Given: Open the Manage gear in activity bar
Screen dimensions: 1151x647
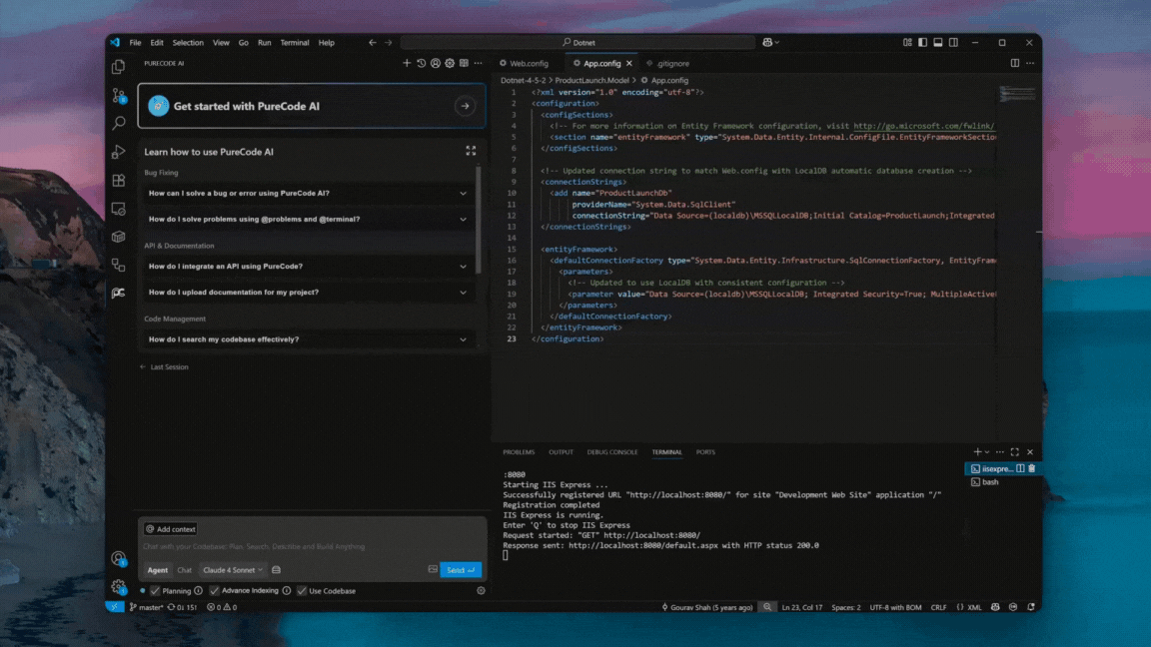Looking at the screenshot, I should tap(118, 587).
